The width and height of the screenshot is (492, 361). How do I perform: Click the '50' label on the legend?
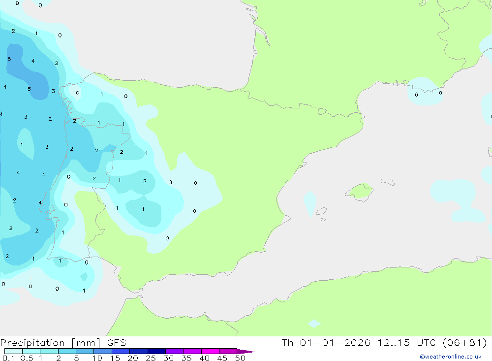tap(240, 358)
